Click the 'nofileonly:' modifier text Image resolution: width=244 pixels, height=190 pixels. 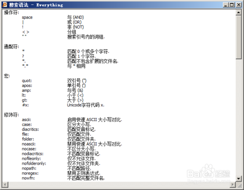[x=31, y=158]
